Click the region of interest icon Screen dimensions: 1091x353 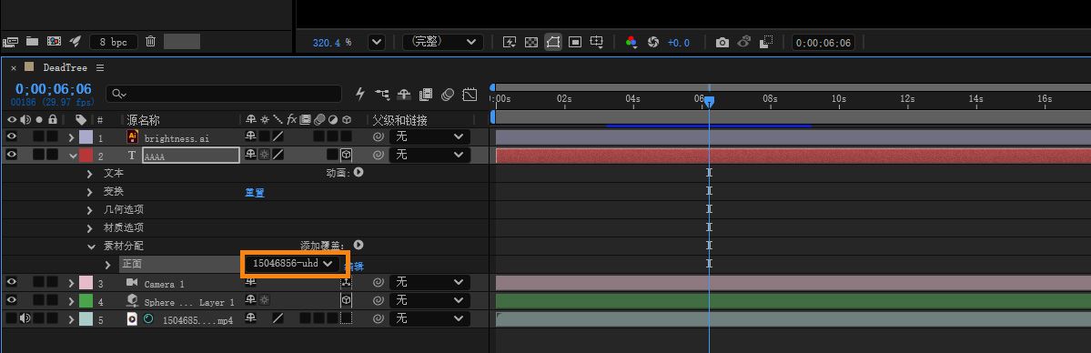click(575, 43)
